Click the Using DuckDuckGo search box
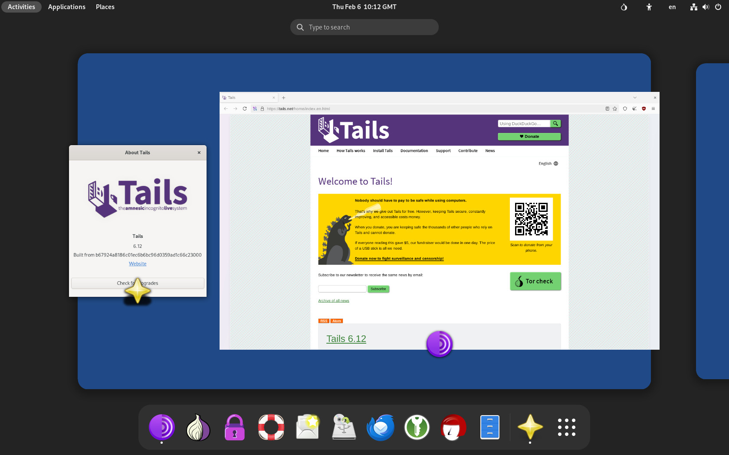The height and width of the screenshot is (455, 729). coord(524,123)
